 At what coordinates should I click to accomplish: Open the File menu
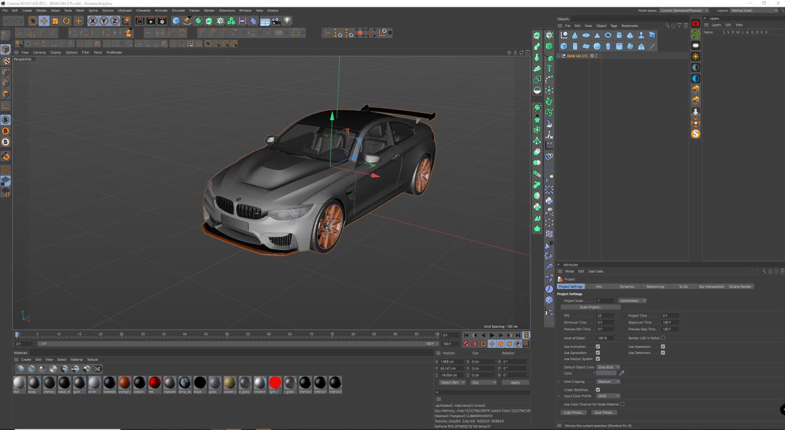(6, 10)
